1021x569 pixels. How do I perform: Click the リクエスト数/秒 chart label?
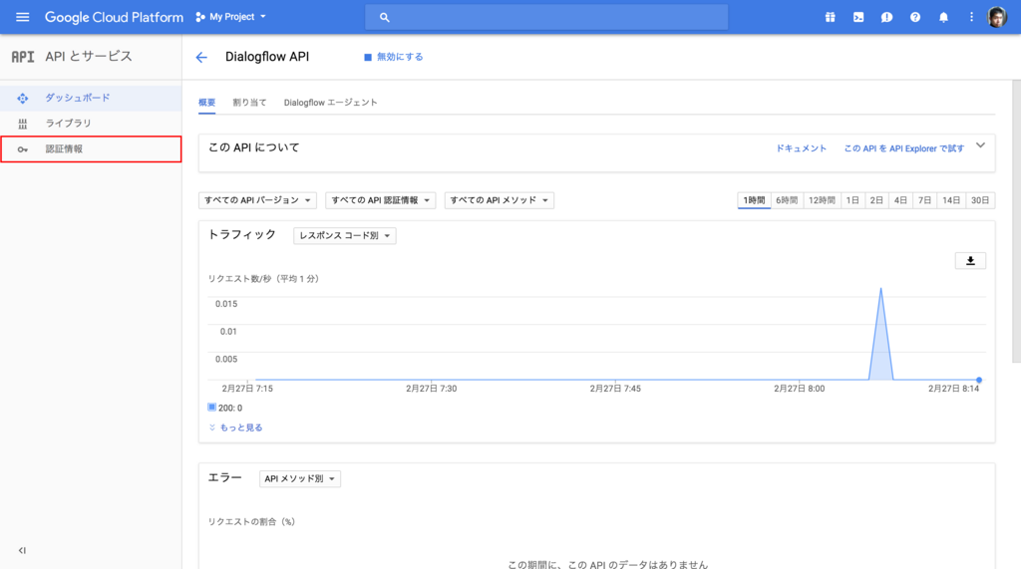click(263, 279)
